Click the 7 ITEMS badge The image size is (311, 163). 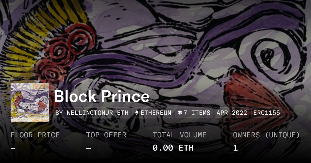pos(194,113)
